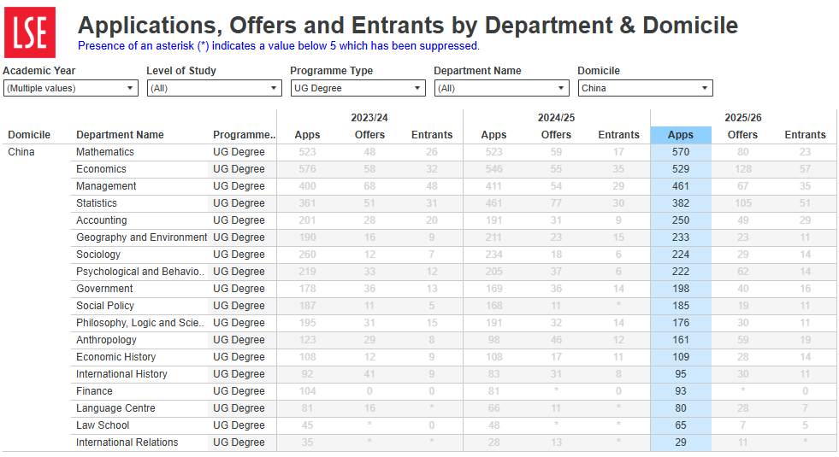
Task: Open the Domicile dropdown showing China
Action: [x=645, y=88]
